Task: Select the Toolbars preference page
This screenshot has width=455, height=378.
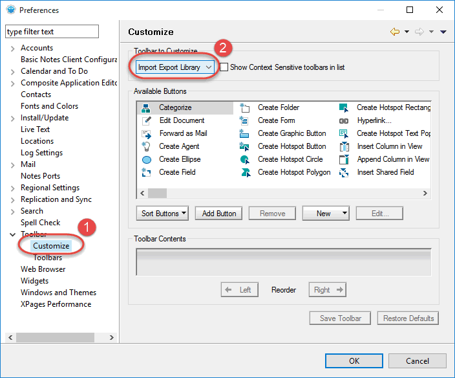Action: (48, 258)
